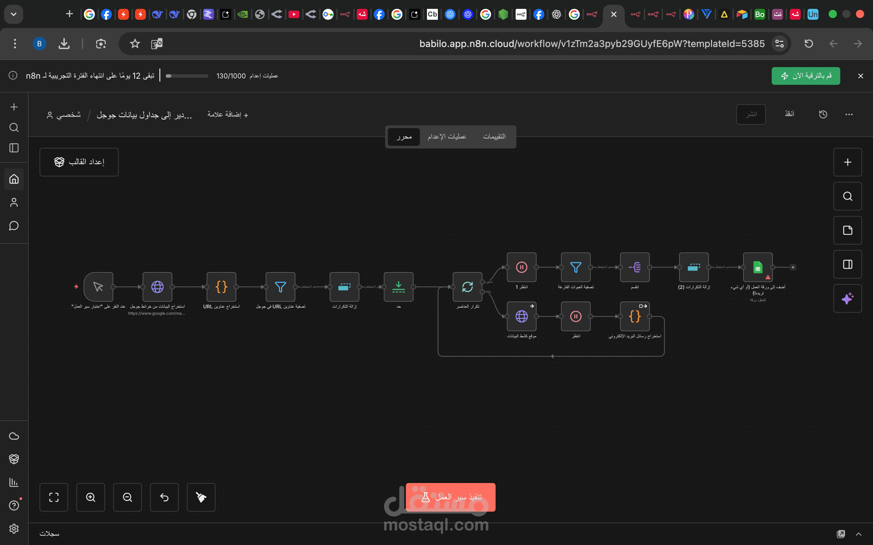Screen dimensions: 873x545
Task: Select the إزالة التكرارات (2) workflow node
Action: (693, 267)
